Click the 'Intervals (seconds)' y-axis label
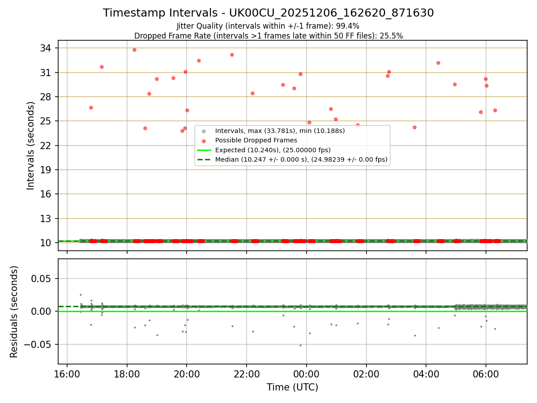This screenshot has width=537, height=403. (30, 146)
